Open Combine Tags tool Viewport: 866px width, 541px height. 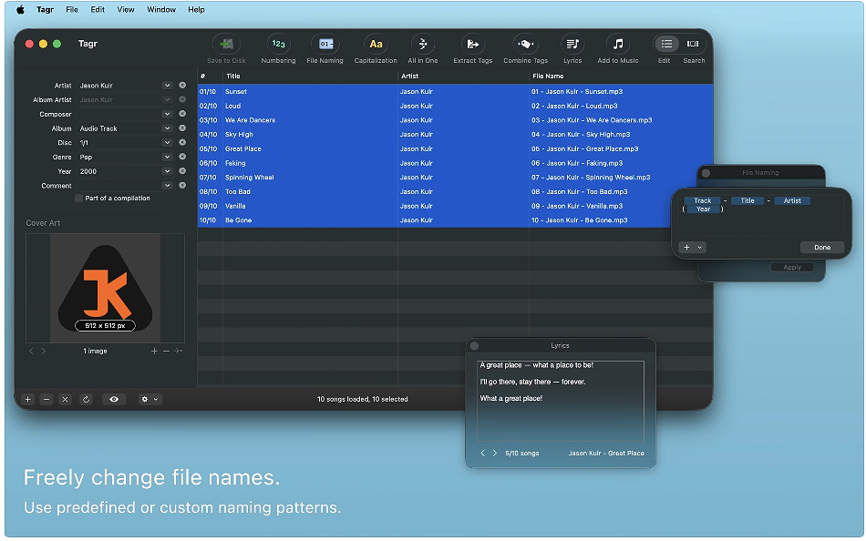click(525, 44)
